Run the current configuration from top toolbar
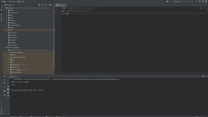 coord(186,1)
